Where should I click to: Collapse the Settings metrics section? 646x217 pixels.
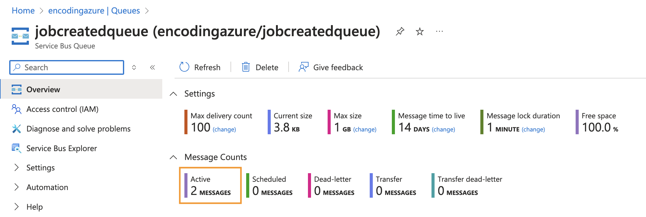pos(174,94)
